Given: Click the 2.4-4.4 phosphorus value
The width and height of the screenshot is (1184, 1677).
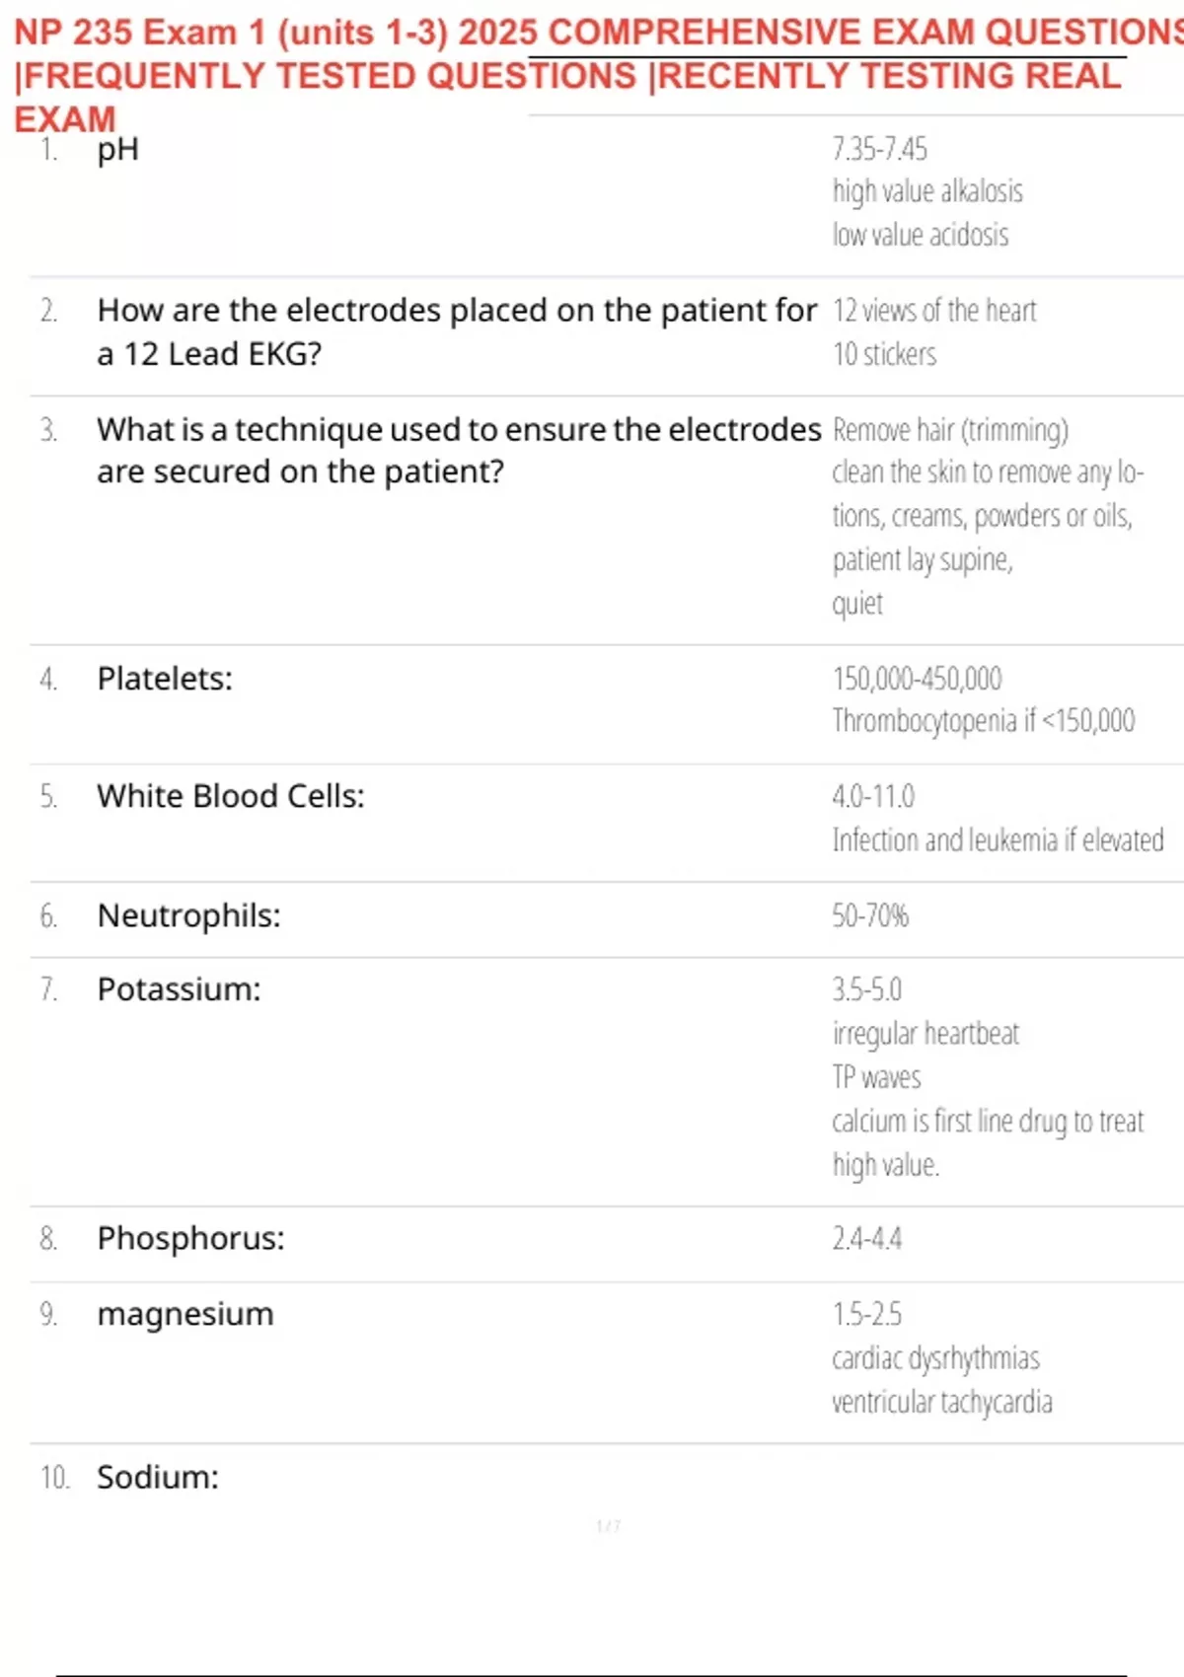Looking at the screenshot, I should point(867,1239).
